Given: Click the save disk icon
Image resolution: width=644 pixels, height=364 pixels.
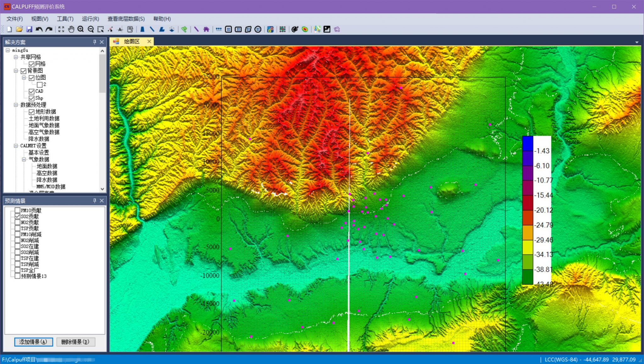Looking at the screenshot, I should (x=29, y=29).
